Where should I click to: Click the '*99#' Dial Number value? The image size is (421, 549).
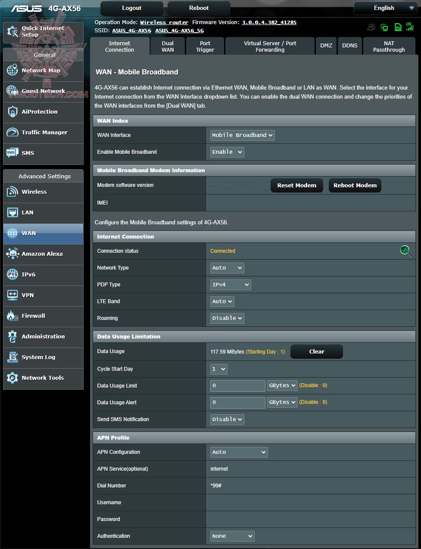click(x=216, y=486)
